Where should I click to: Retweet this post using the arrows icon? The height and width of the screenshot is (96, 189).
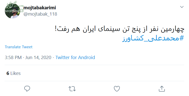pyautogui.click(x=72, y=89)
